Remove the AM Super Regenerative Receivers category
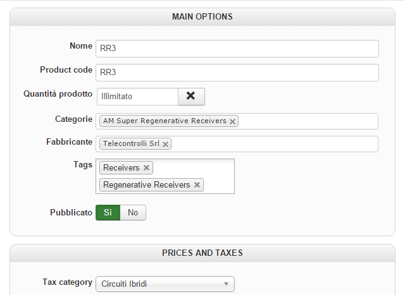Viewport: 405px width, 295px height. pyautogui.click(x=232, y=121)
